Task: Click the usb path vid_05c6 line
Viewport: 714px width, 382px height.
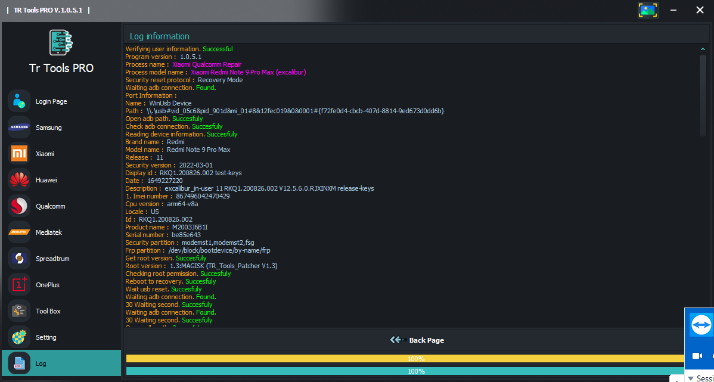Action: click(x=285, y=111)
